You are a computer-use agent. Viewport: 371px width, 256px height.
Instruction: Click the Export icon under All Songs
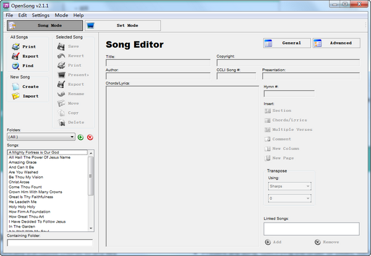pyautogui.click(x=17, y=56)
